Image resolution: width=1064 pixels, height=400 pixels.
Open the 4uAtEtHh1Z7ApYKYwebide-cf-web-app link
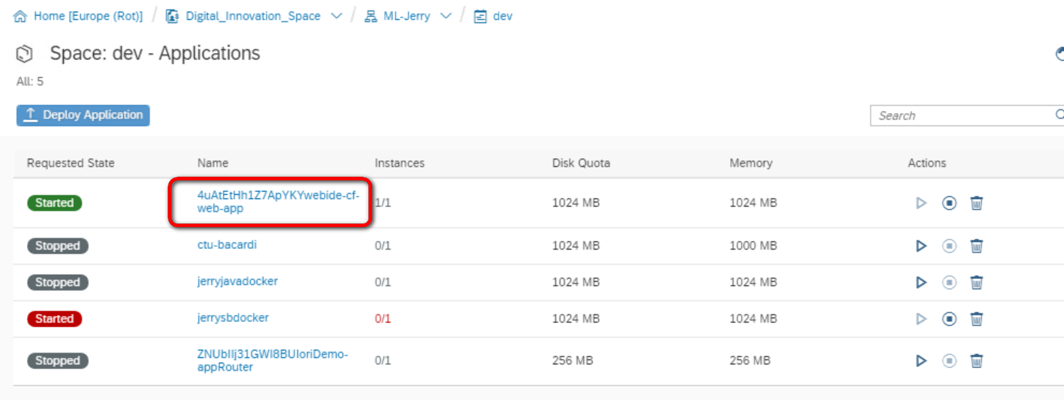(x=278, y=202)
